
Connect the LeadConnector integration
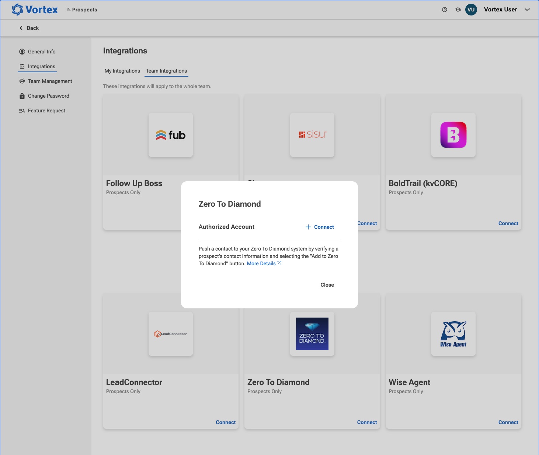[226, 422]
